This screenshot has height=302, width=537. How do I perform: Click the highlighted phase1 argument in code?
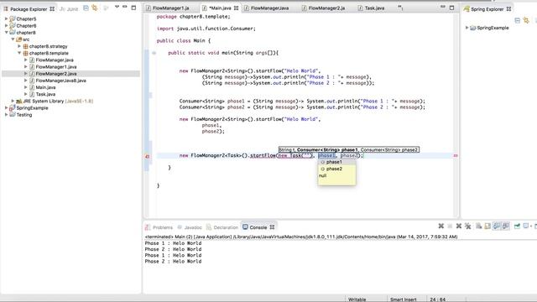tap(326, 155)
